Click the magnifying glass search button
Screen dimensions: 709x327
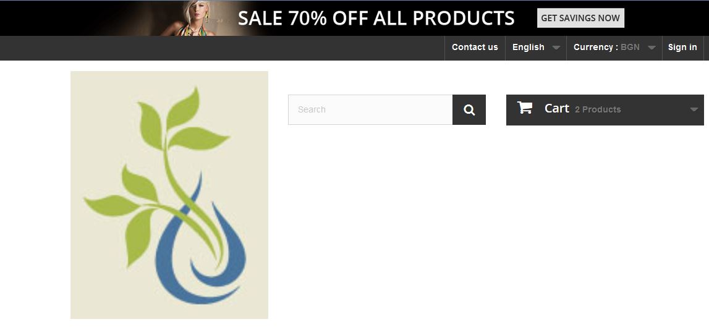[x=469, y=110]
